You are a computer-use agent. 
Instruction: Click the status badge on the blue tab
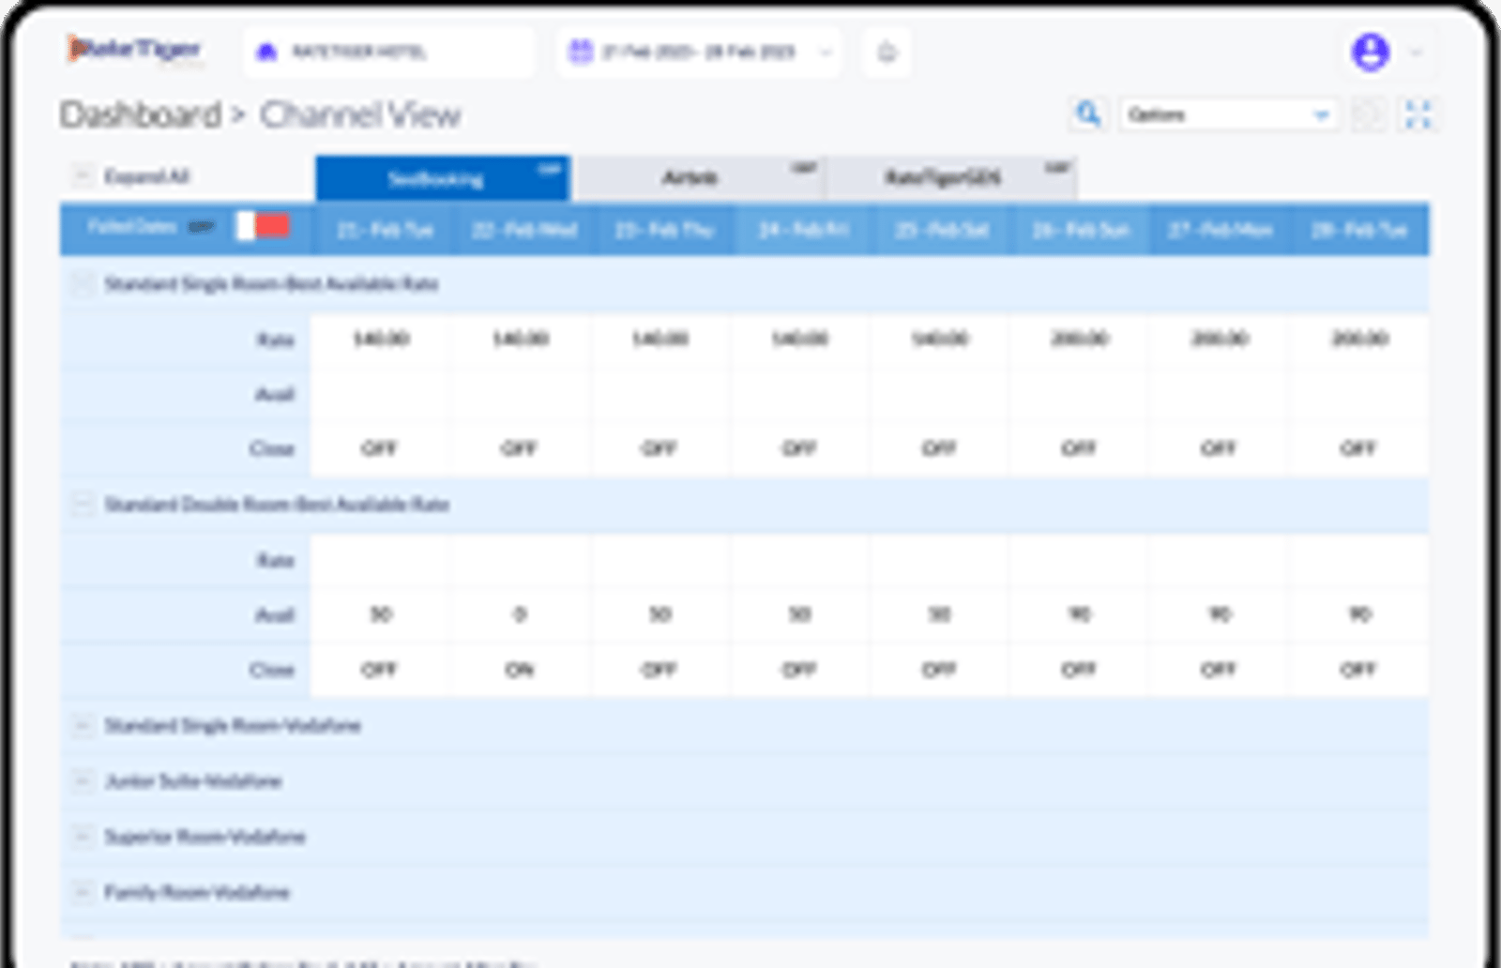pyautogui.click(x=549, y=169)
